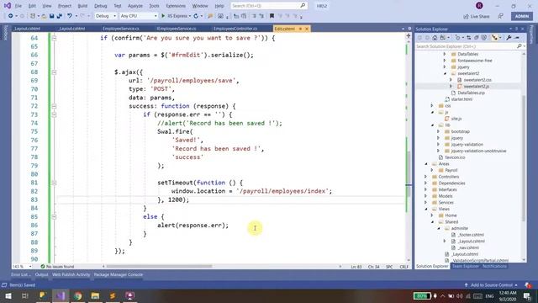This screenshot has width=538, height=303.
Task: Collapse the else block at line 85
Action: [54, 217]
